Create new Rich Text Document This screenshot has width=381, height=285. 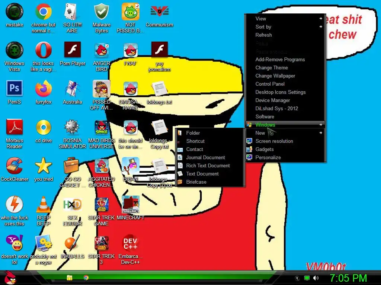[x=210, y=166]
